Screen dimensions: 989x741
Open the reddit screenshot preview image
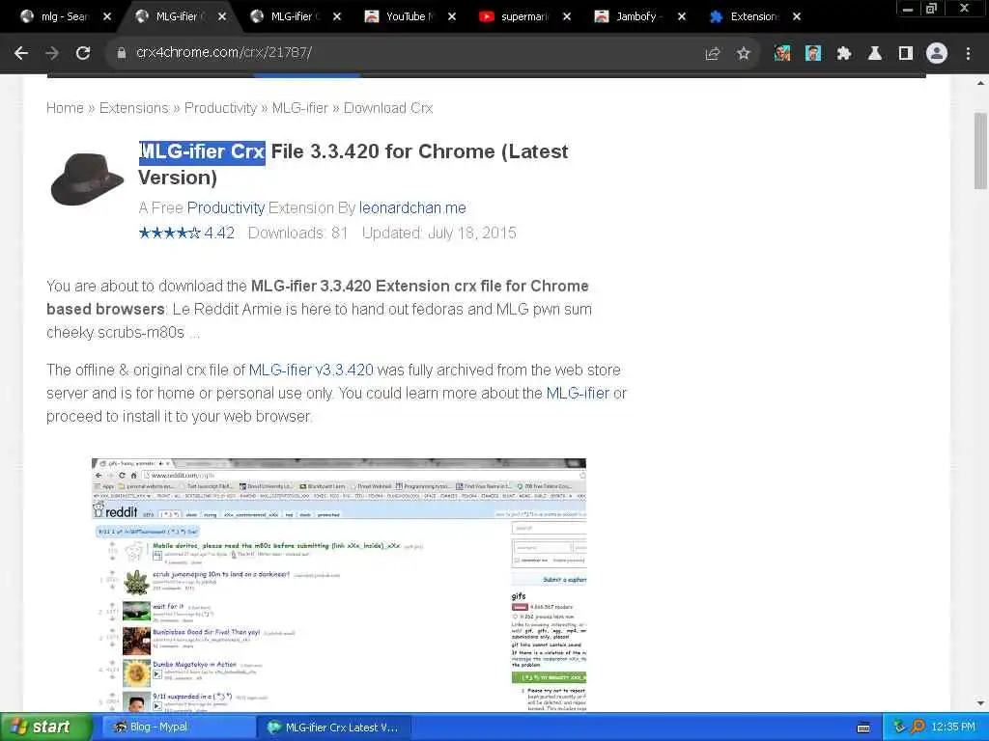[339, 585]
